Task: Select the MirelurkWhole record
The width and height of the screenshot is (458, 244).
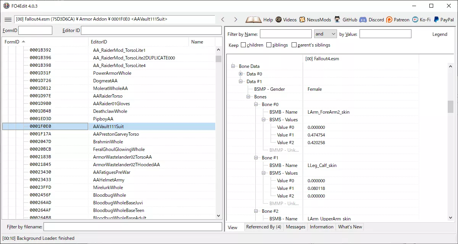Action: coord(109,188)
